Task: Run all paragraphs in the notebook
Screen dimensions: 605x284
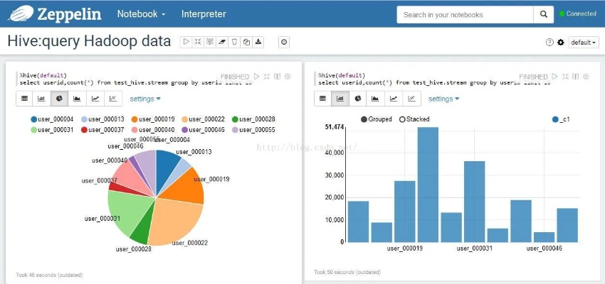Action: (186, 43)
